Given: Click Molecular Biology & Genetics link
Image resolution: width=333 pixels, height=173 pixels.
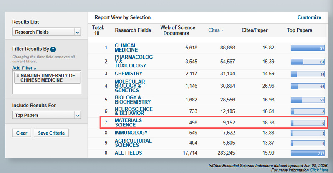Looking at the screenshot, I should (130, 86).
